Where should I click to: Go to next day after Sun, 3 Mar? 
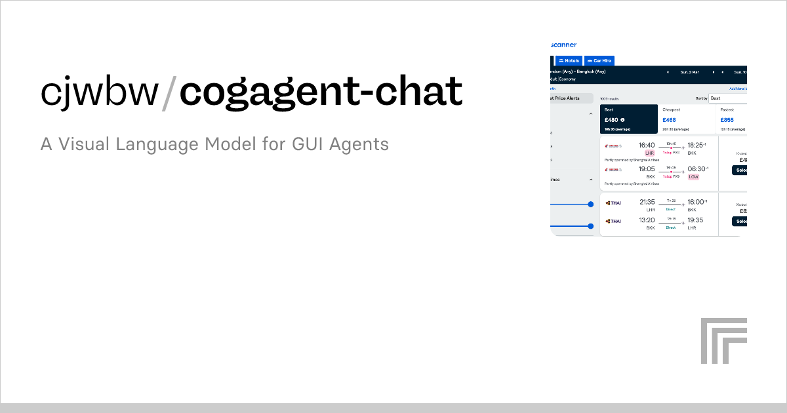tap(713, 72)
